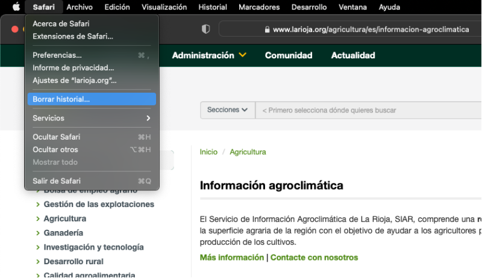Click Ocultar Safari menu entry
482x278 pixels.
[56, 137]
